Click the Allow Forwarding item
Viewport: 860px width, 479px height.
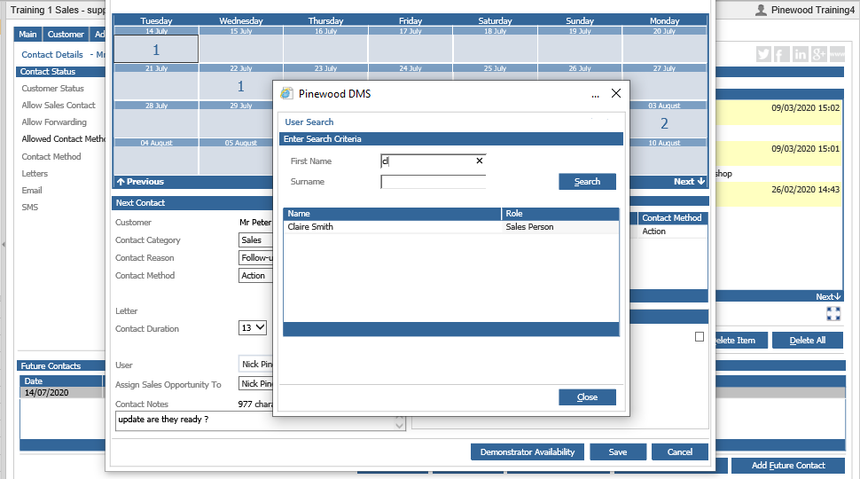(x=54, y=122)
